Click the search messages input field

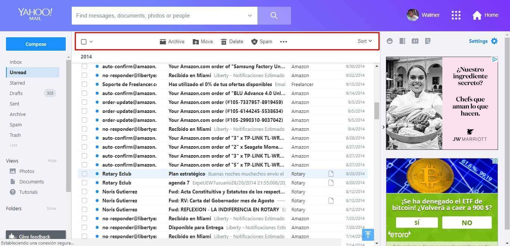click(x=159, y=16)
